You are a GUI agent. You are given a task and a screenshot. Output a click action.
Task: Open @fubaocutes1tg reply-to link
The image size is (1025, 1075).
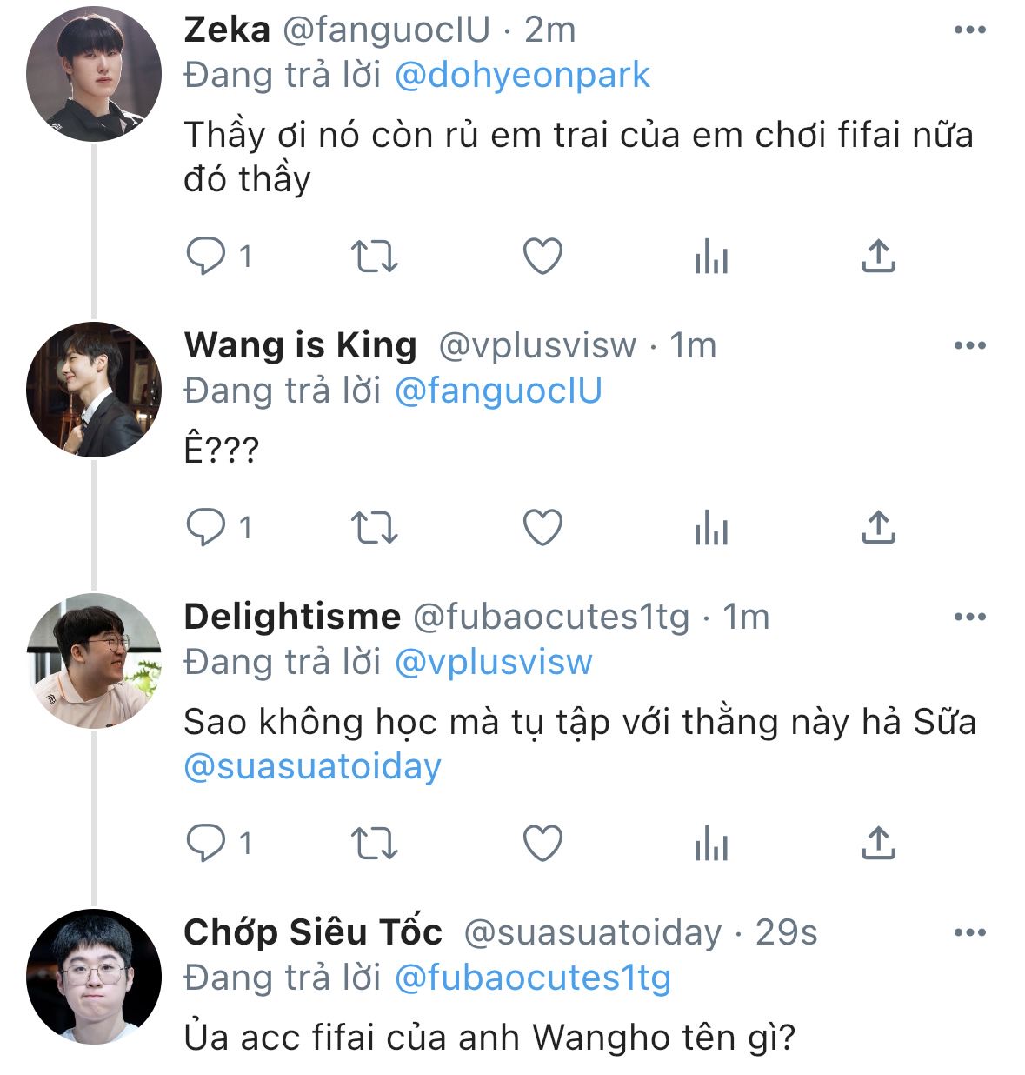click(532, 978)
